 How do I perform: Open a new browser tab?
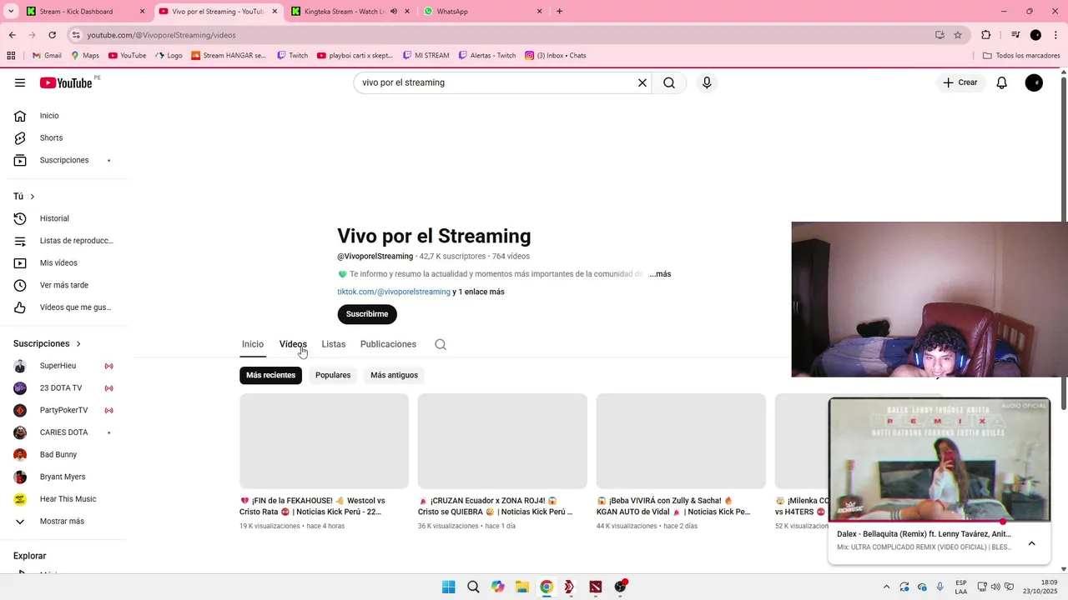click(559, 12)
